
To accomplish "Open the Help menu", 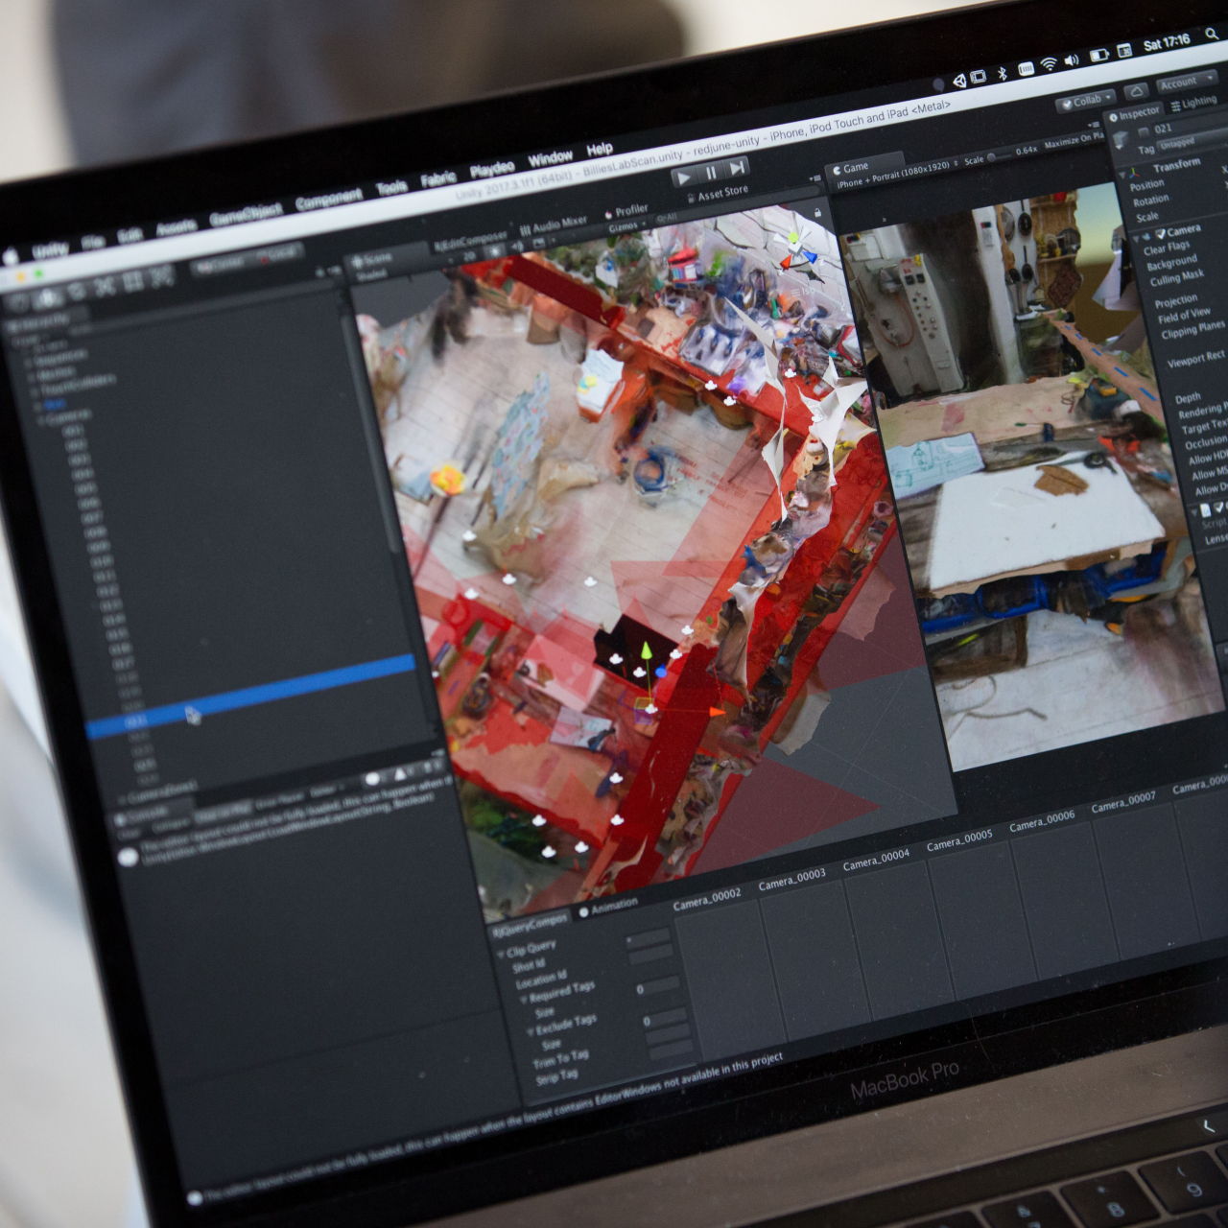I will click(x=600, y=149).
